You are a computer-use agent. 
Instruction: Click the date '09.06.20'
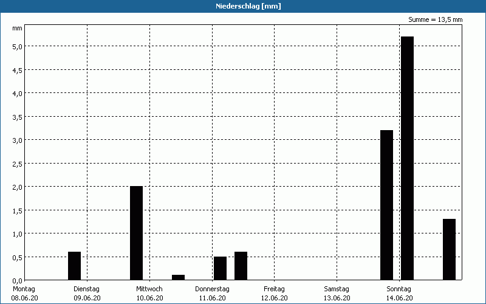tap(87, 298)
